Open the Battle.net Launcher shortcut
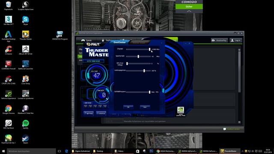 [x=26, y=65]
